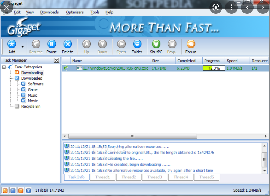Click the log panel scroll up arrow

tap(264, 146)
